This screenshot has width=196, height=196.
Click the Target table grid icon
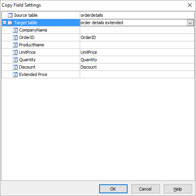tap(10, 23)
